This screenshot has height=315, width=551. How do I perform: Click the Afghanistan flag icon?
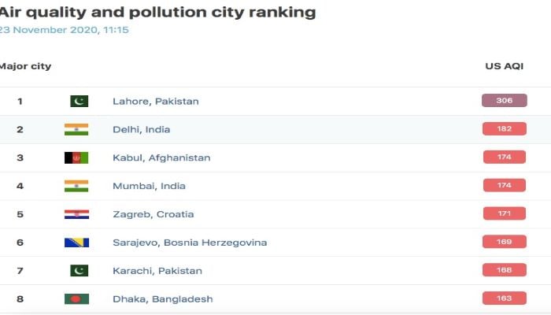(x=76, y=157)
